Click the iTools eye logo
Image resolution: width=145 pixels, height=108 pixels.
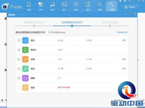[5, 6]
